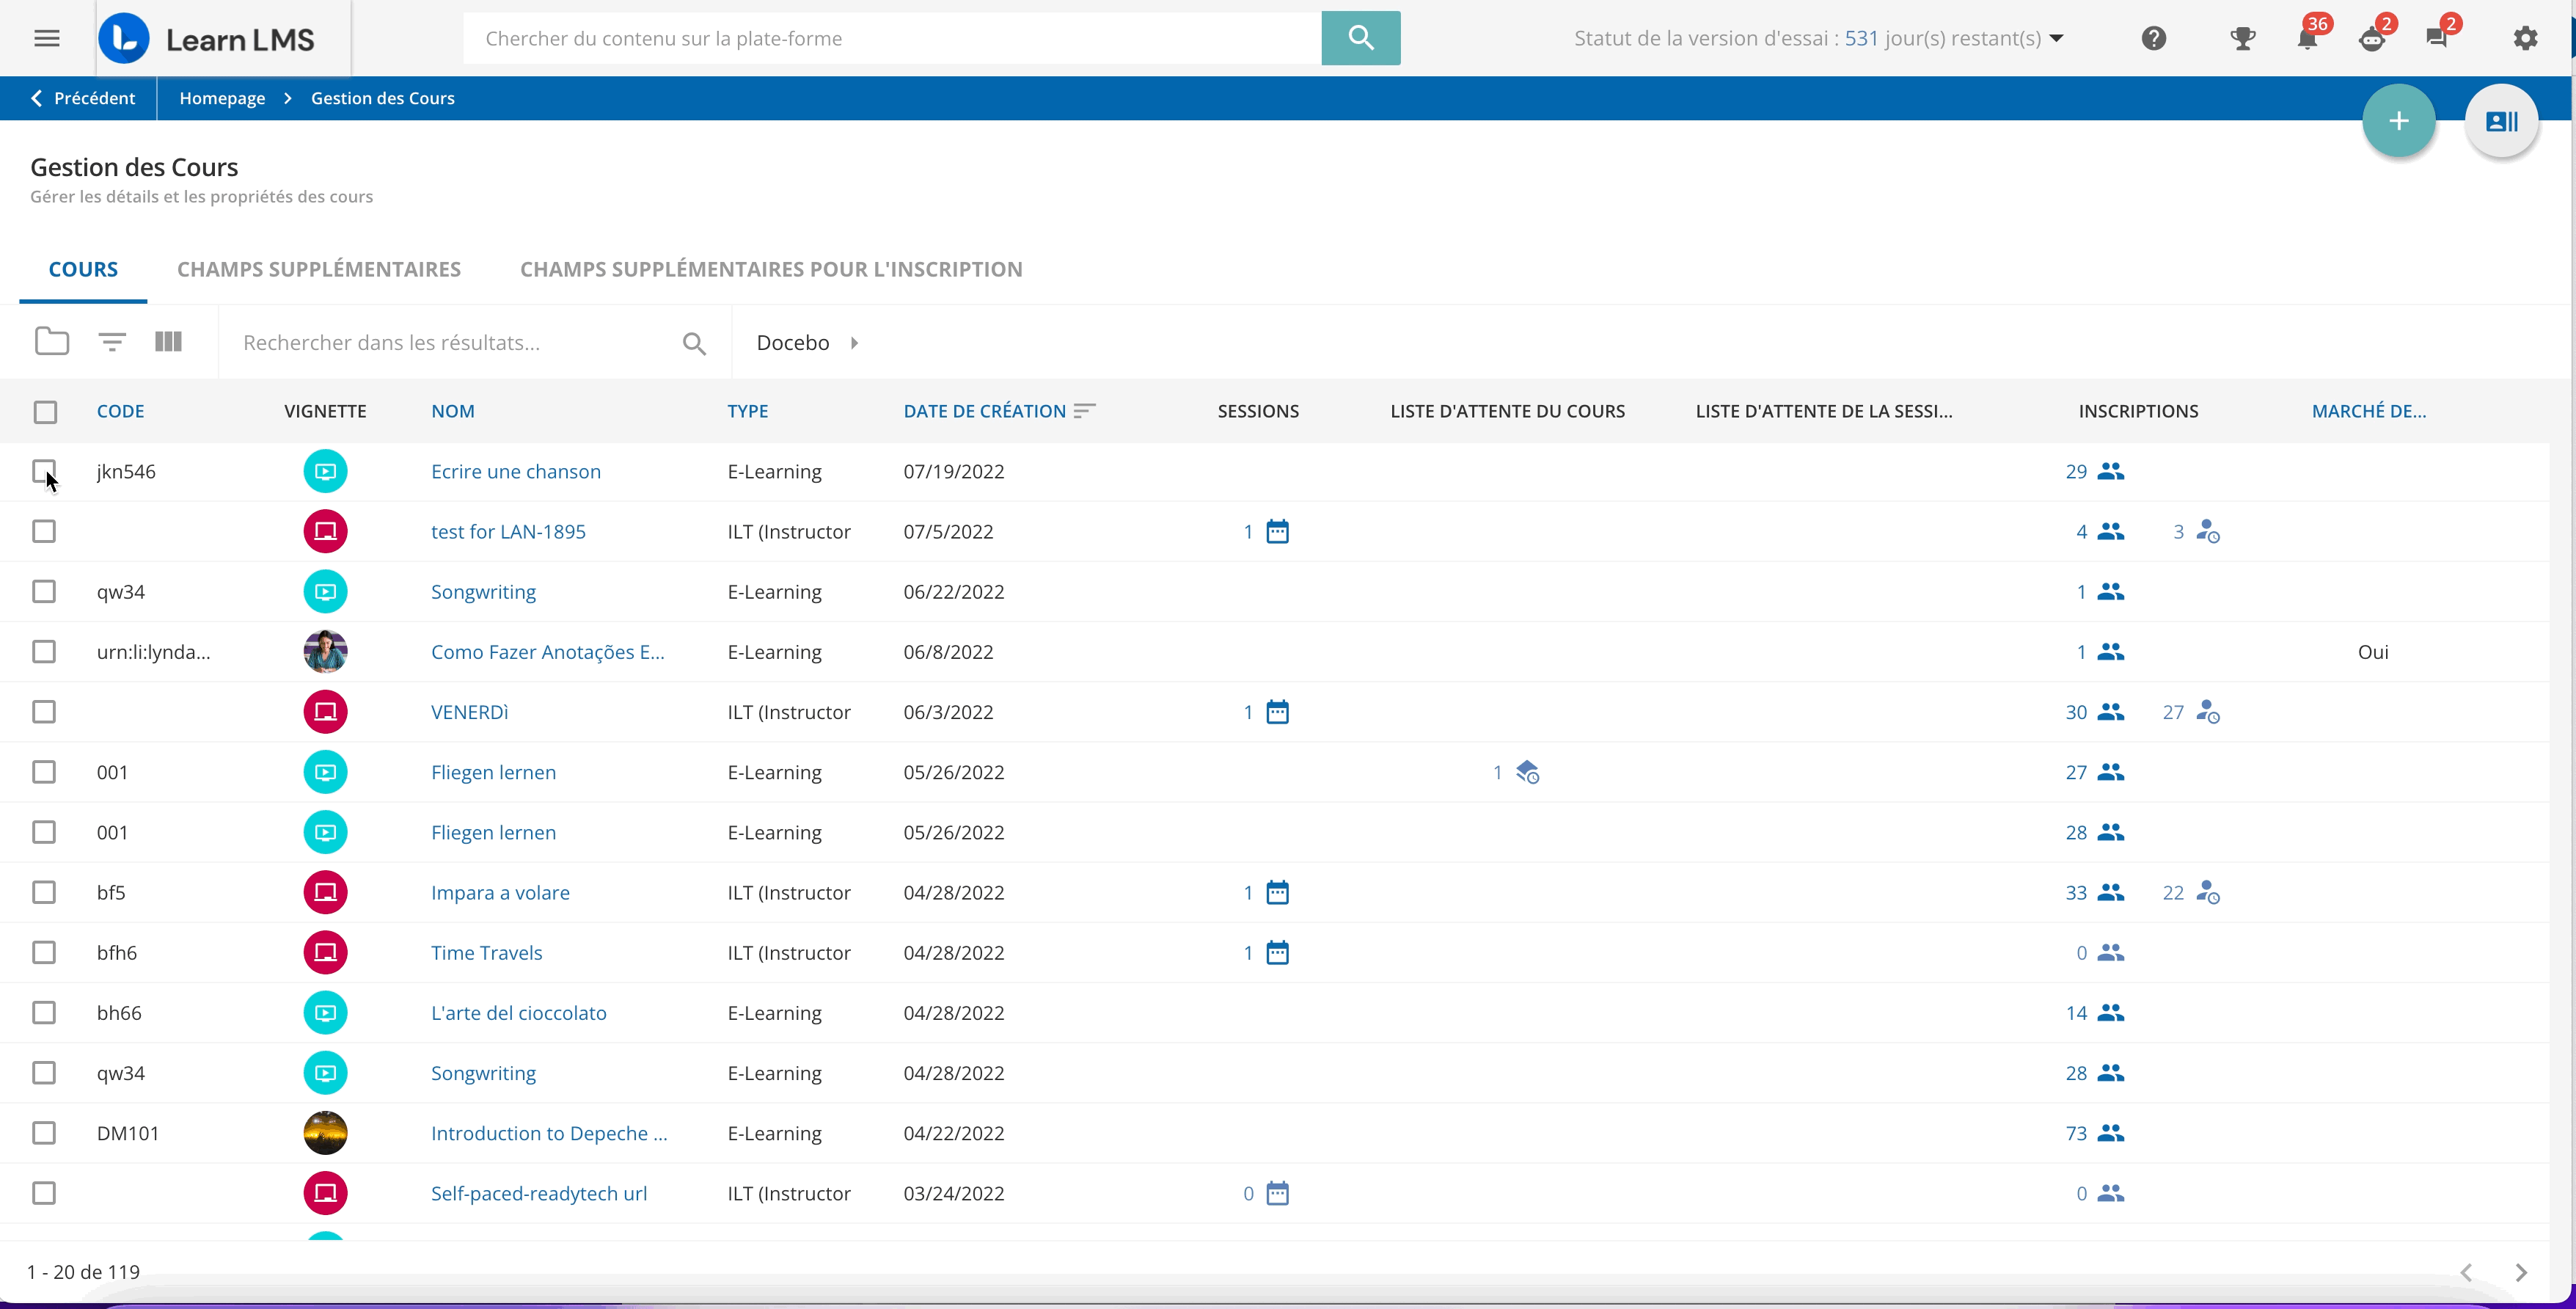Image resolution: width=2576 pixels, height=1309 pixels.
Task: Switch to the Cours tab
Action: tap(83, 269)
